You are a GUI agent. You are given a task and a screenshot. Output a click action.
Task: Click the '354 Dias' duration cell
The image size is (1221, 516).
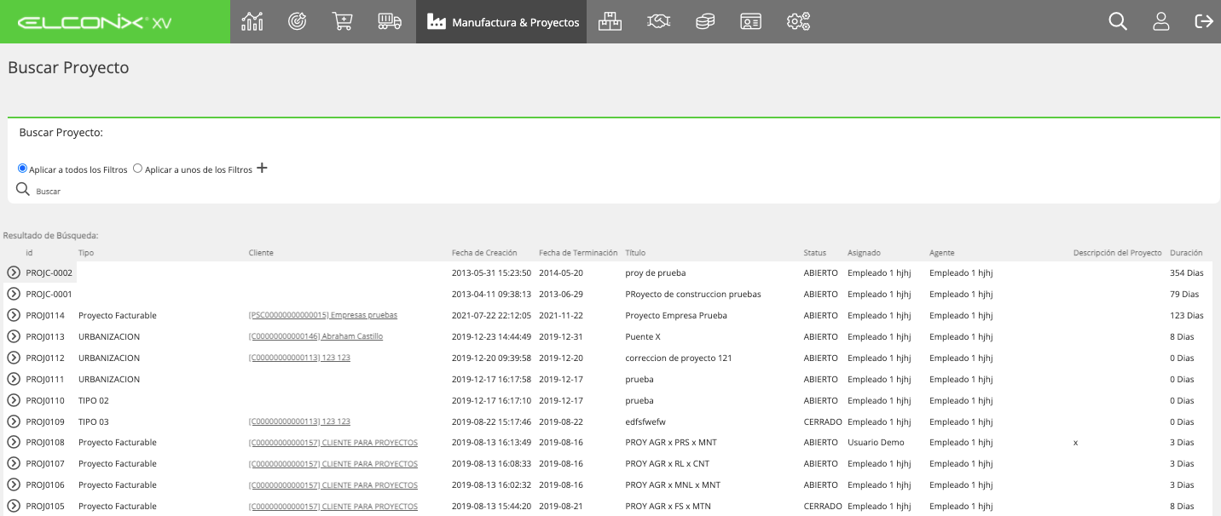pyautogui.click(x=1187, y=272)
